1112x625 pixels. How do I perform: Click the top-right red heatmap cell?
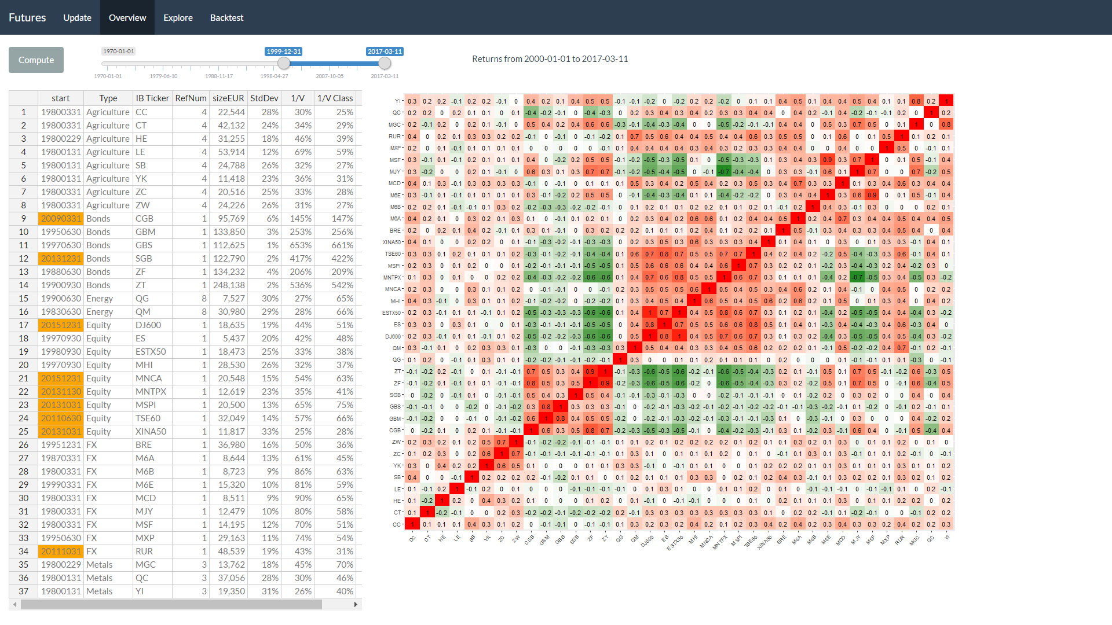[945, 101]
